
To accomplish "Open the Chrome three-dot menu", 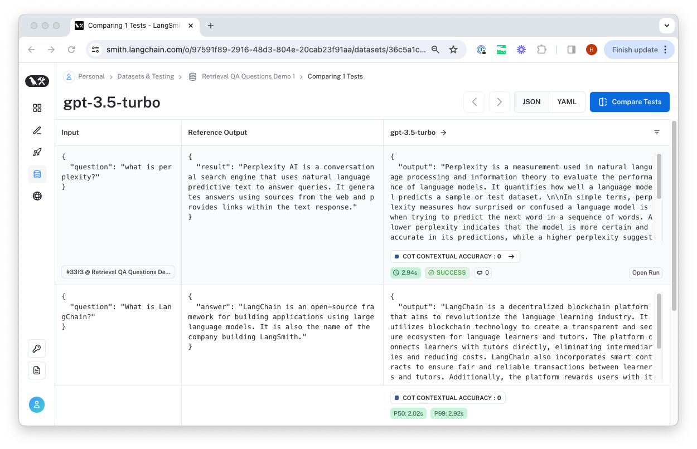I will [666, 50].
